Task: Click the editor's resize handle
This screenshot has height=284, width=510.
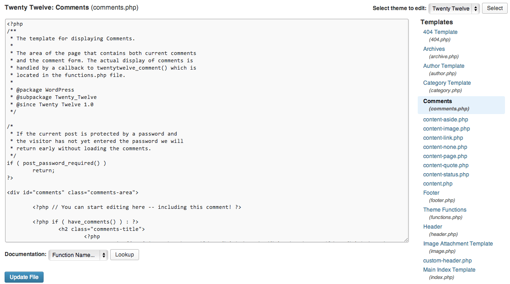Action: click(x=406, y=240)
